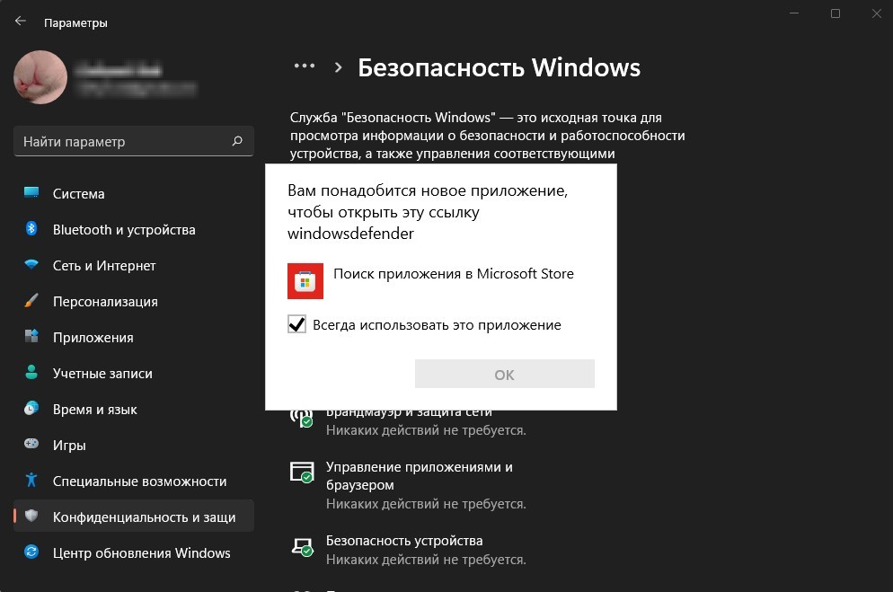Confirm the dialog with OK
Image resolution: width=893 pixels, height=592 pixels.
point(505,374)
